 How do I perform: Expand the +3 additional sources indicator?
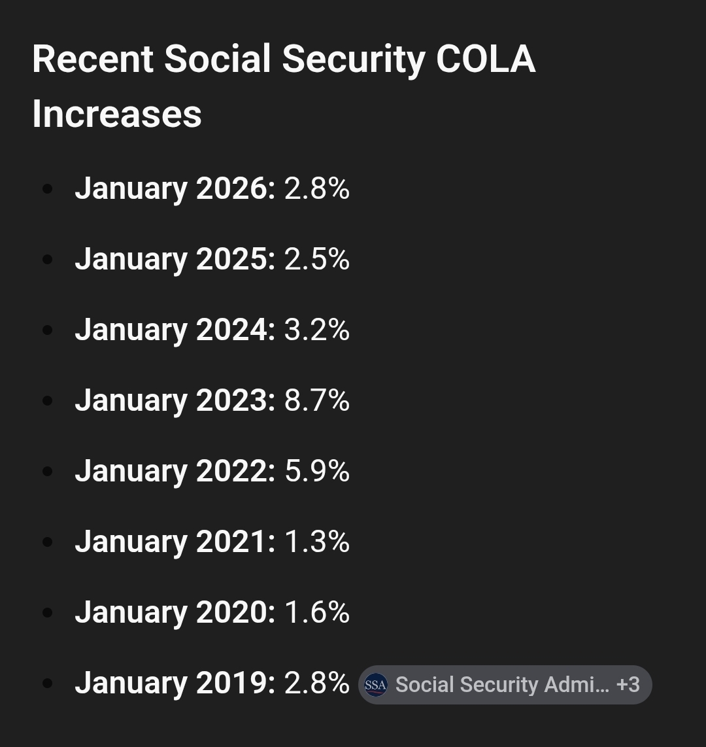(x=628, y=685)
